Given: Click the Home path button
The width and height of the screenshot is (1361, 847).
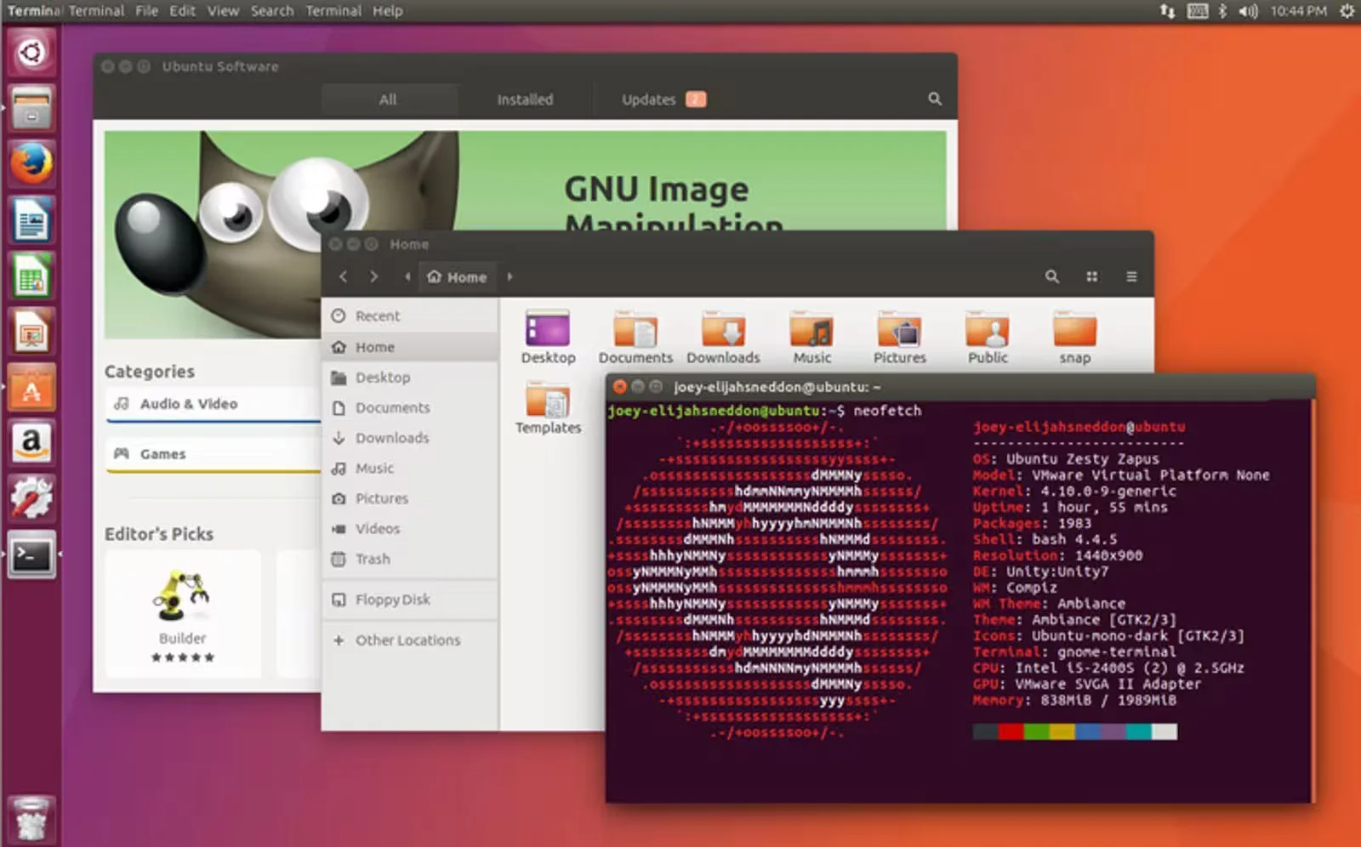Looking at the screenshot, I should [x=458, y=277].
